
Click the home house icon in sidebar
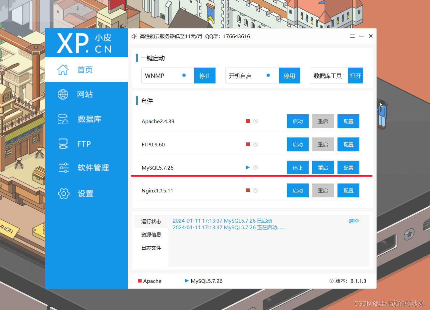click(x=63, y=70)
